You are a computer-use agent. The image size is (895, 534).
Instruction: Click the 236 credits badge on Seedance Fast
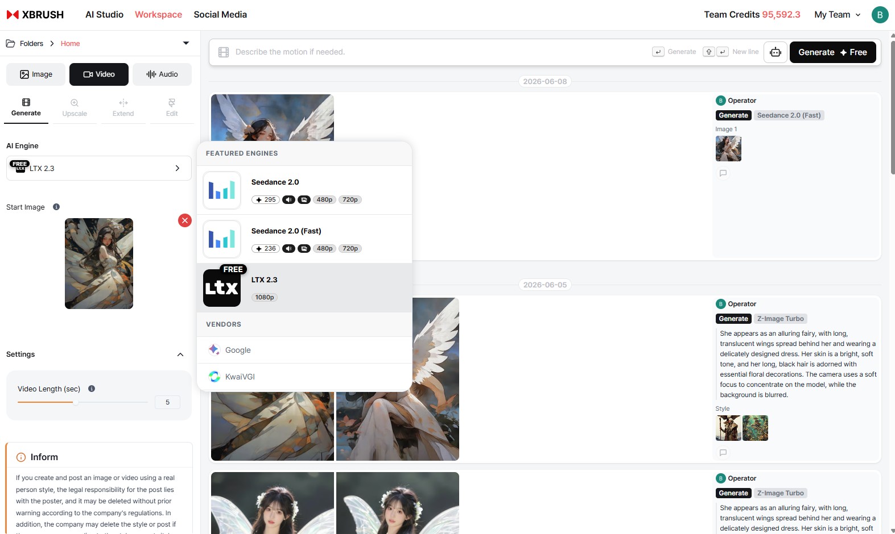[x=266, y=249]
